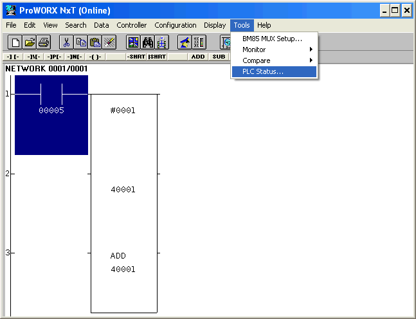The image size is (416, 319).
Task: Maximize the ProWORX NxT window
Action: (x=395, y=11)
